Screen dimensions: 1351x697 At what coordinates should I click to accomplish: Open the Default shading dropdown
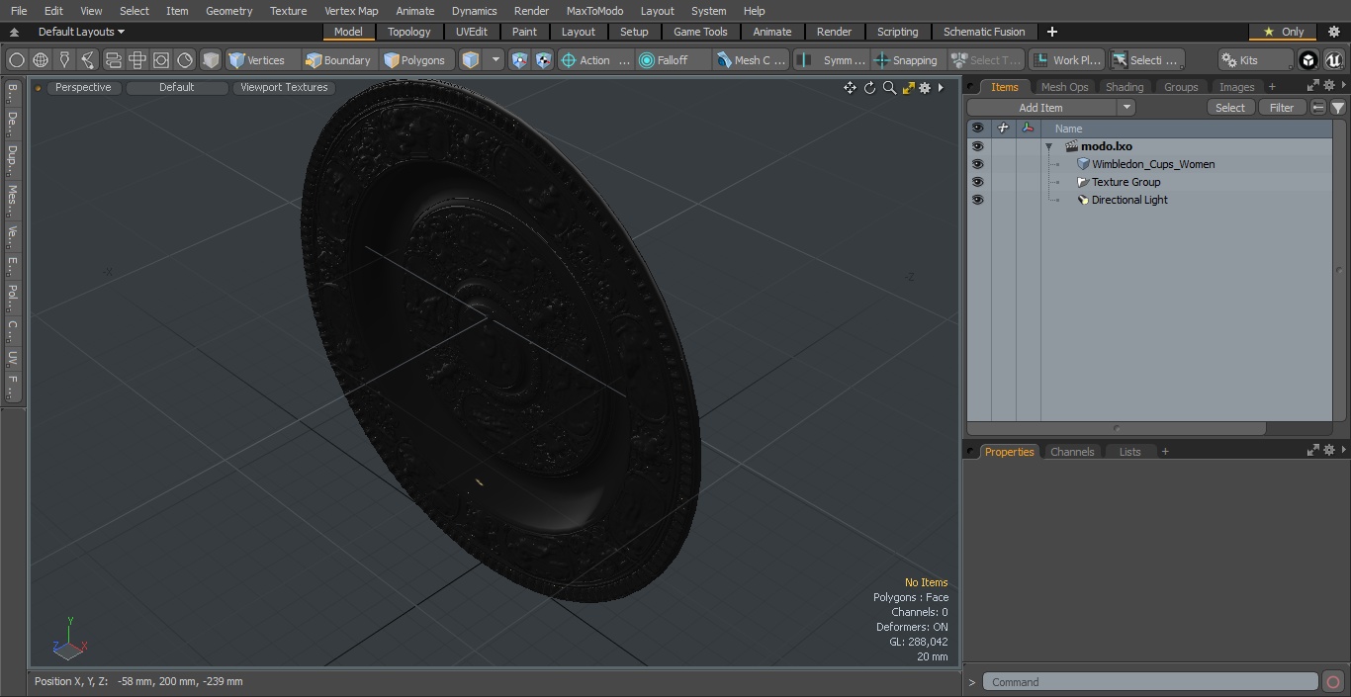click(x=177, y=88)
